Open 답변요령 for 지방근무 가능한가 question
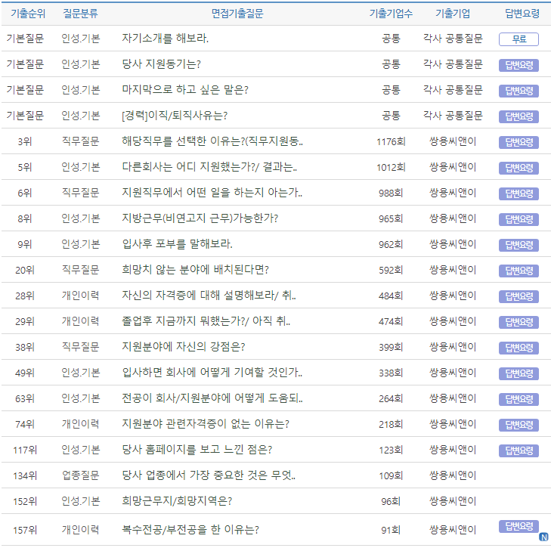Screen dimensions: 551x548 coord(518,219)
